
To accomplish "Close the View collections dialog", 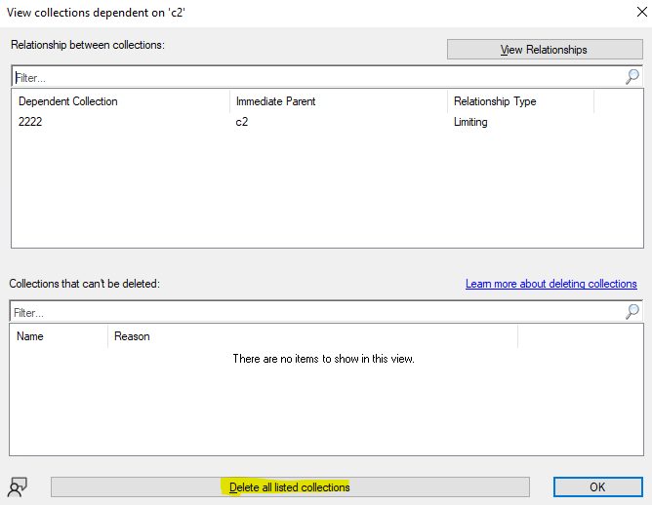I will tap(641, 12).
